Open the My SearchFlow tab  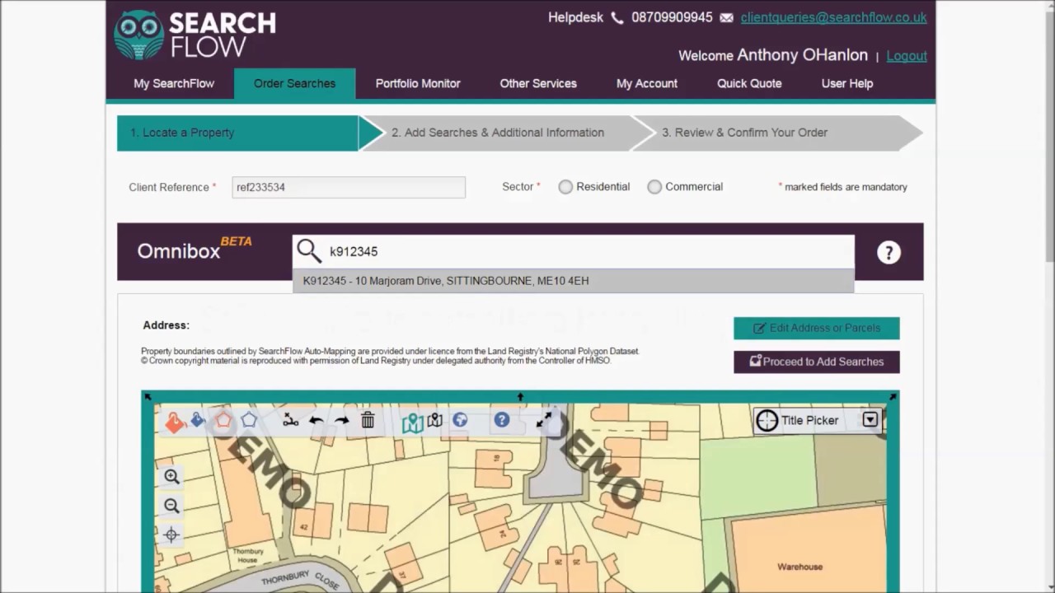click(x=174, y=83)
